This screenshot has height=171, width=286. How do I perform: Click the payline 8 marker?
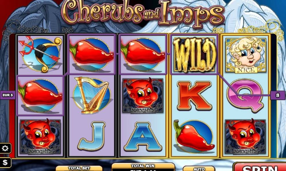pyautogui.click(x=278, y=95)
